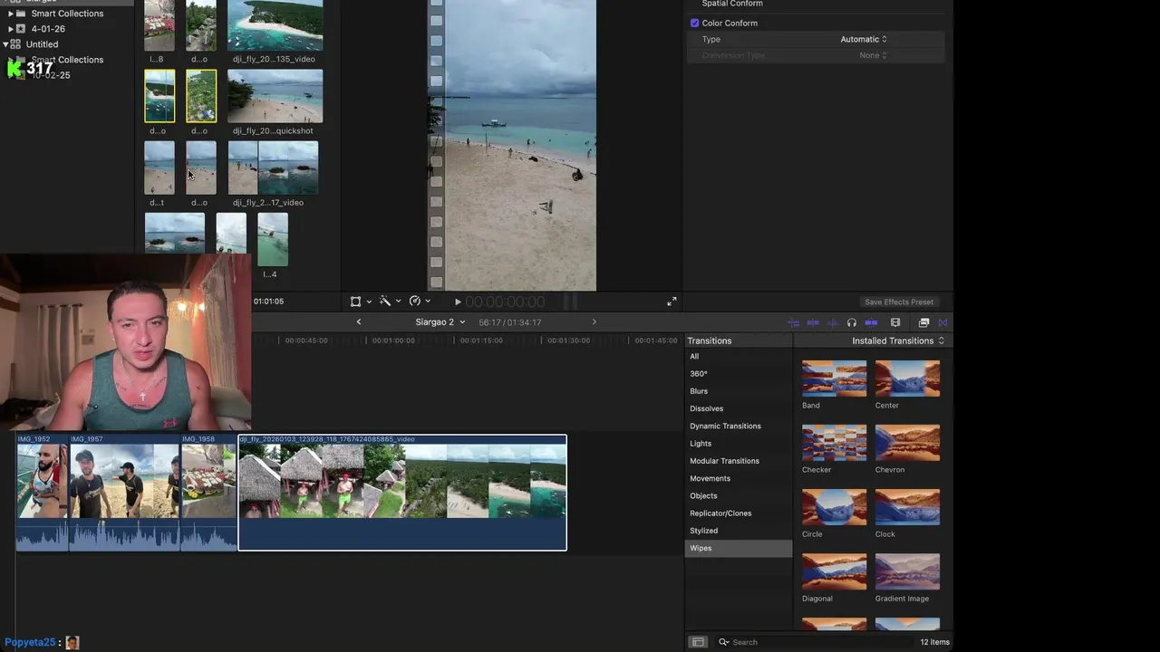Click the 00:01:30:00 ruler mark

(568, 340)
